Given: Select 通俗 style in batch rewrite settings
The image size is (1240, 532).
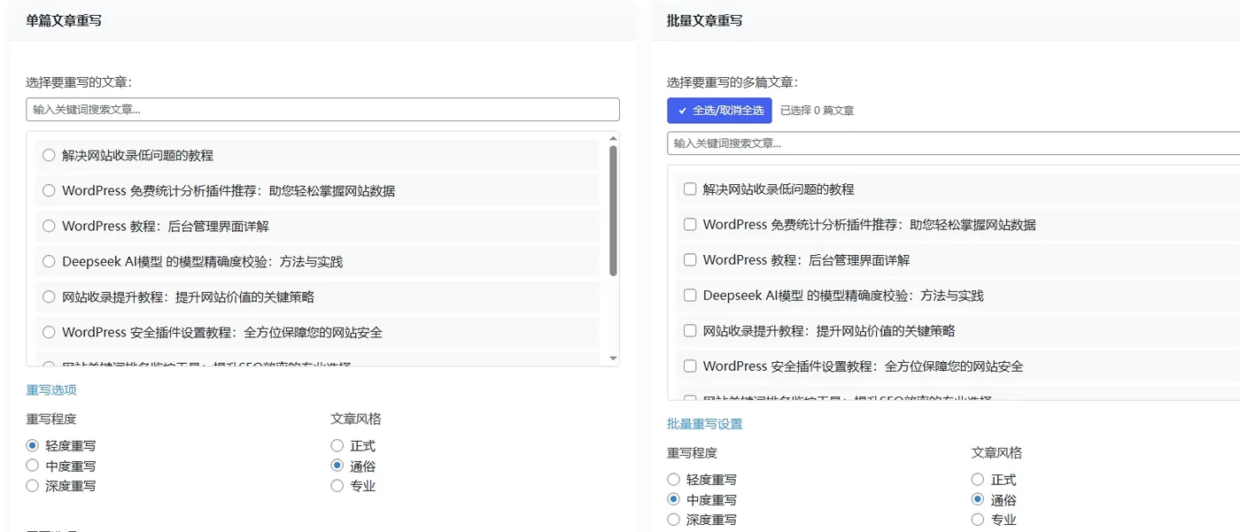Looking at the screenshot, I should 978,500.
